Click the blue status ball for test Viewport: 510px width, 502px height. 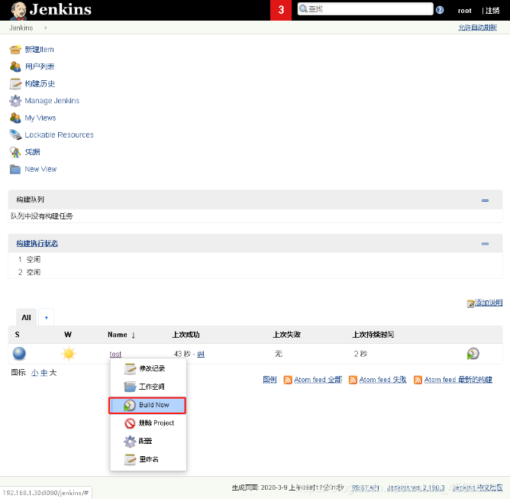[19, 354]
